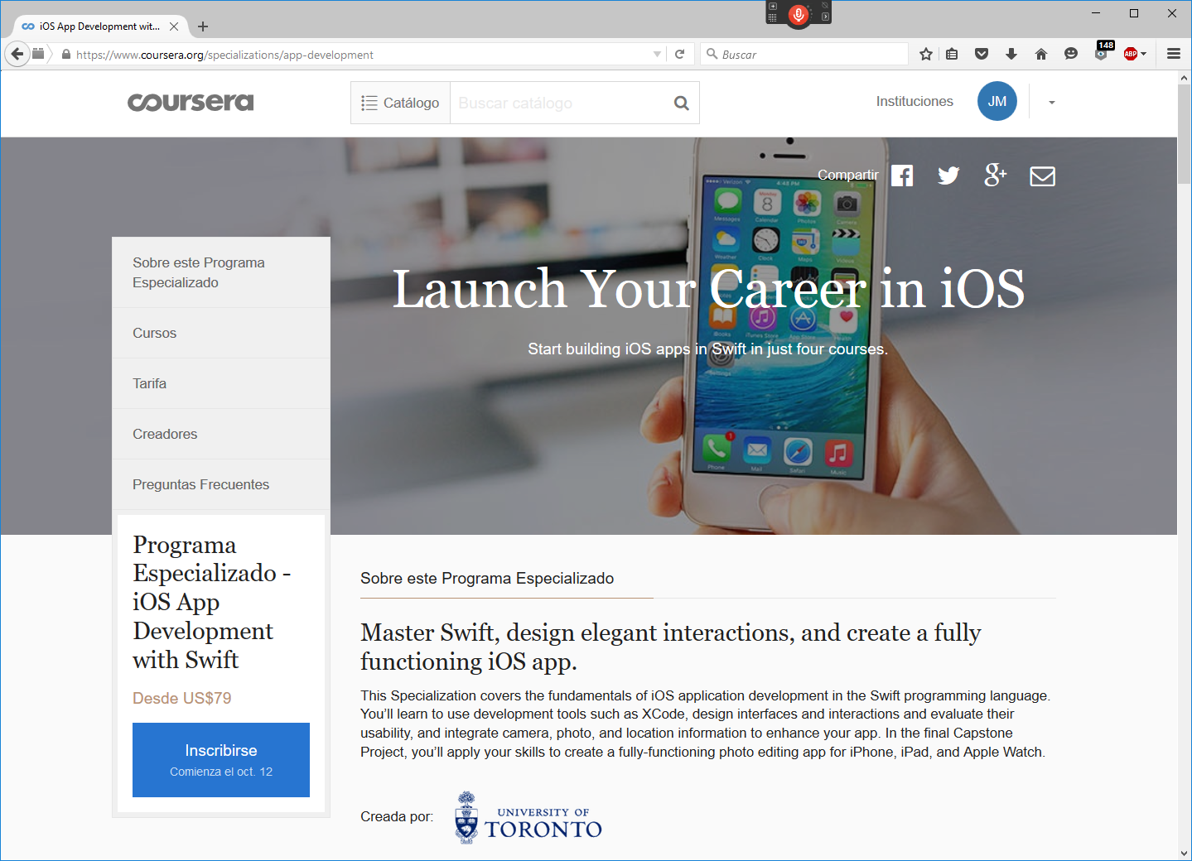Click the browser back arrow
Screen dimensions: 1192x861
tap(17, 54)
